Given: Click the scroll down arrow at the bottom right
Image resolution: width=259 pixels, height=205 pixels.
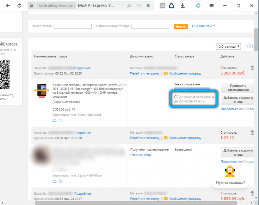Looking at the screenshot, I should tap(256, 198).
